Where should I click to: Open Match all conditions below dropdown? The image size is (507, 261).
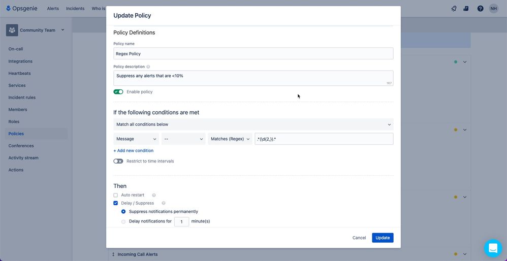pos(253,124)
